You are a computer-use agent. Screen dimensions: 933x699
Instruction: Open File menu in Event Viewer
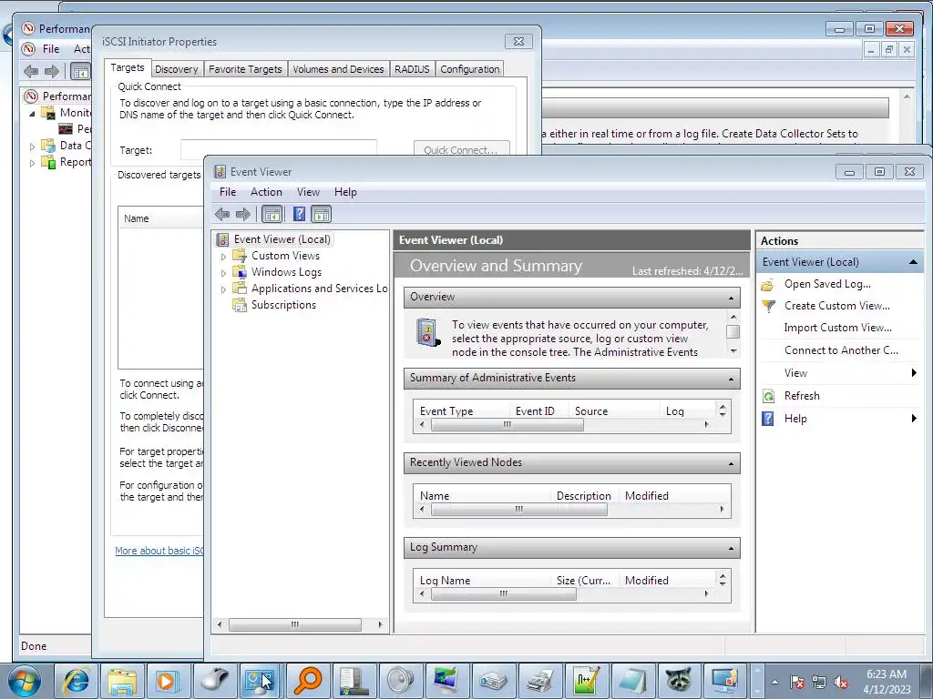click(227, 192)
